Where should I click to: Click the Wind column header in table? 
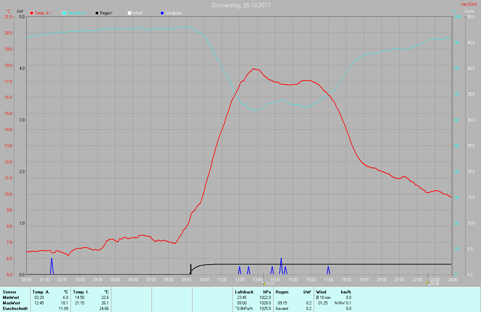(x=321, y=292)
